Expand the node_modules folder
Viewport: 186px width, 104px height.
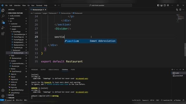pos(15,16)
